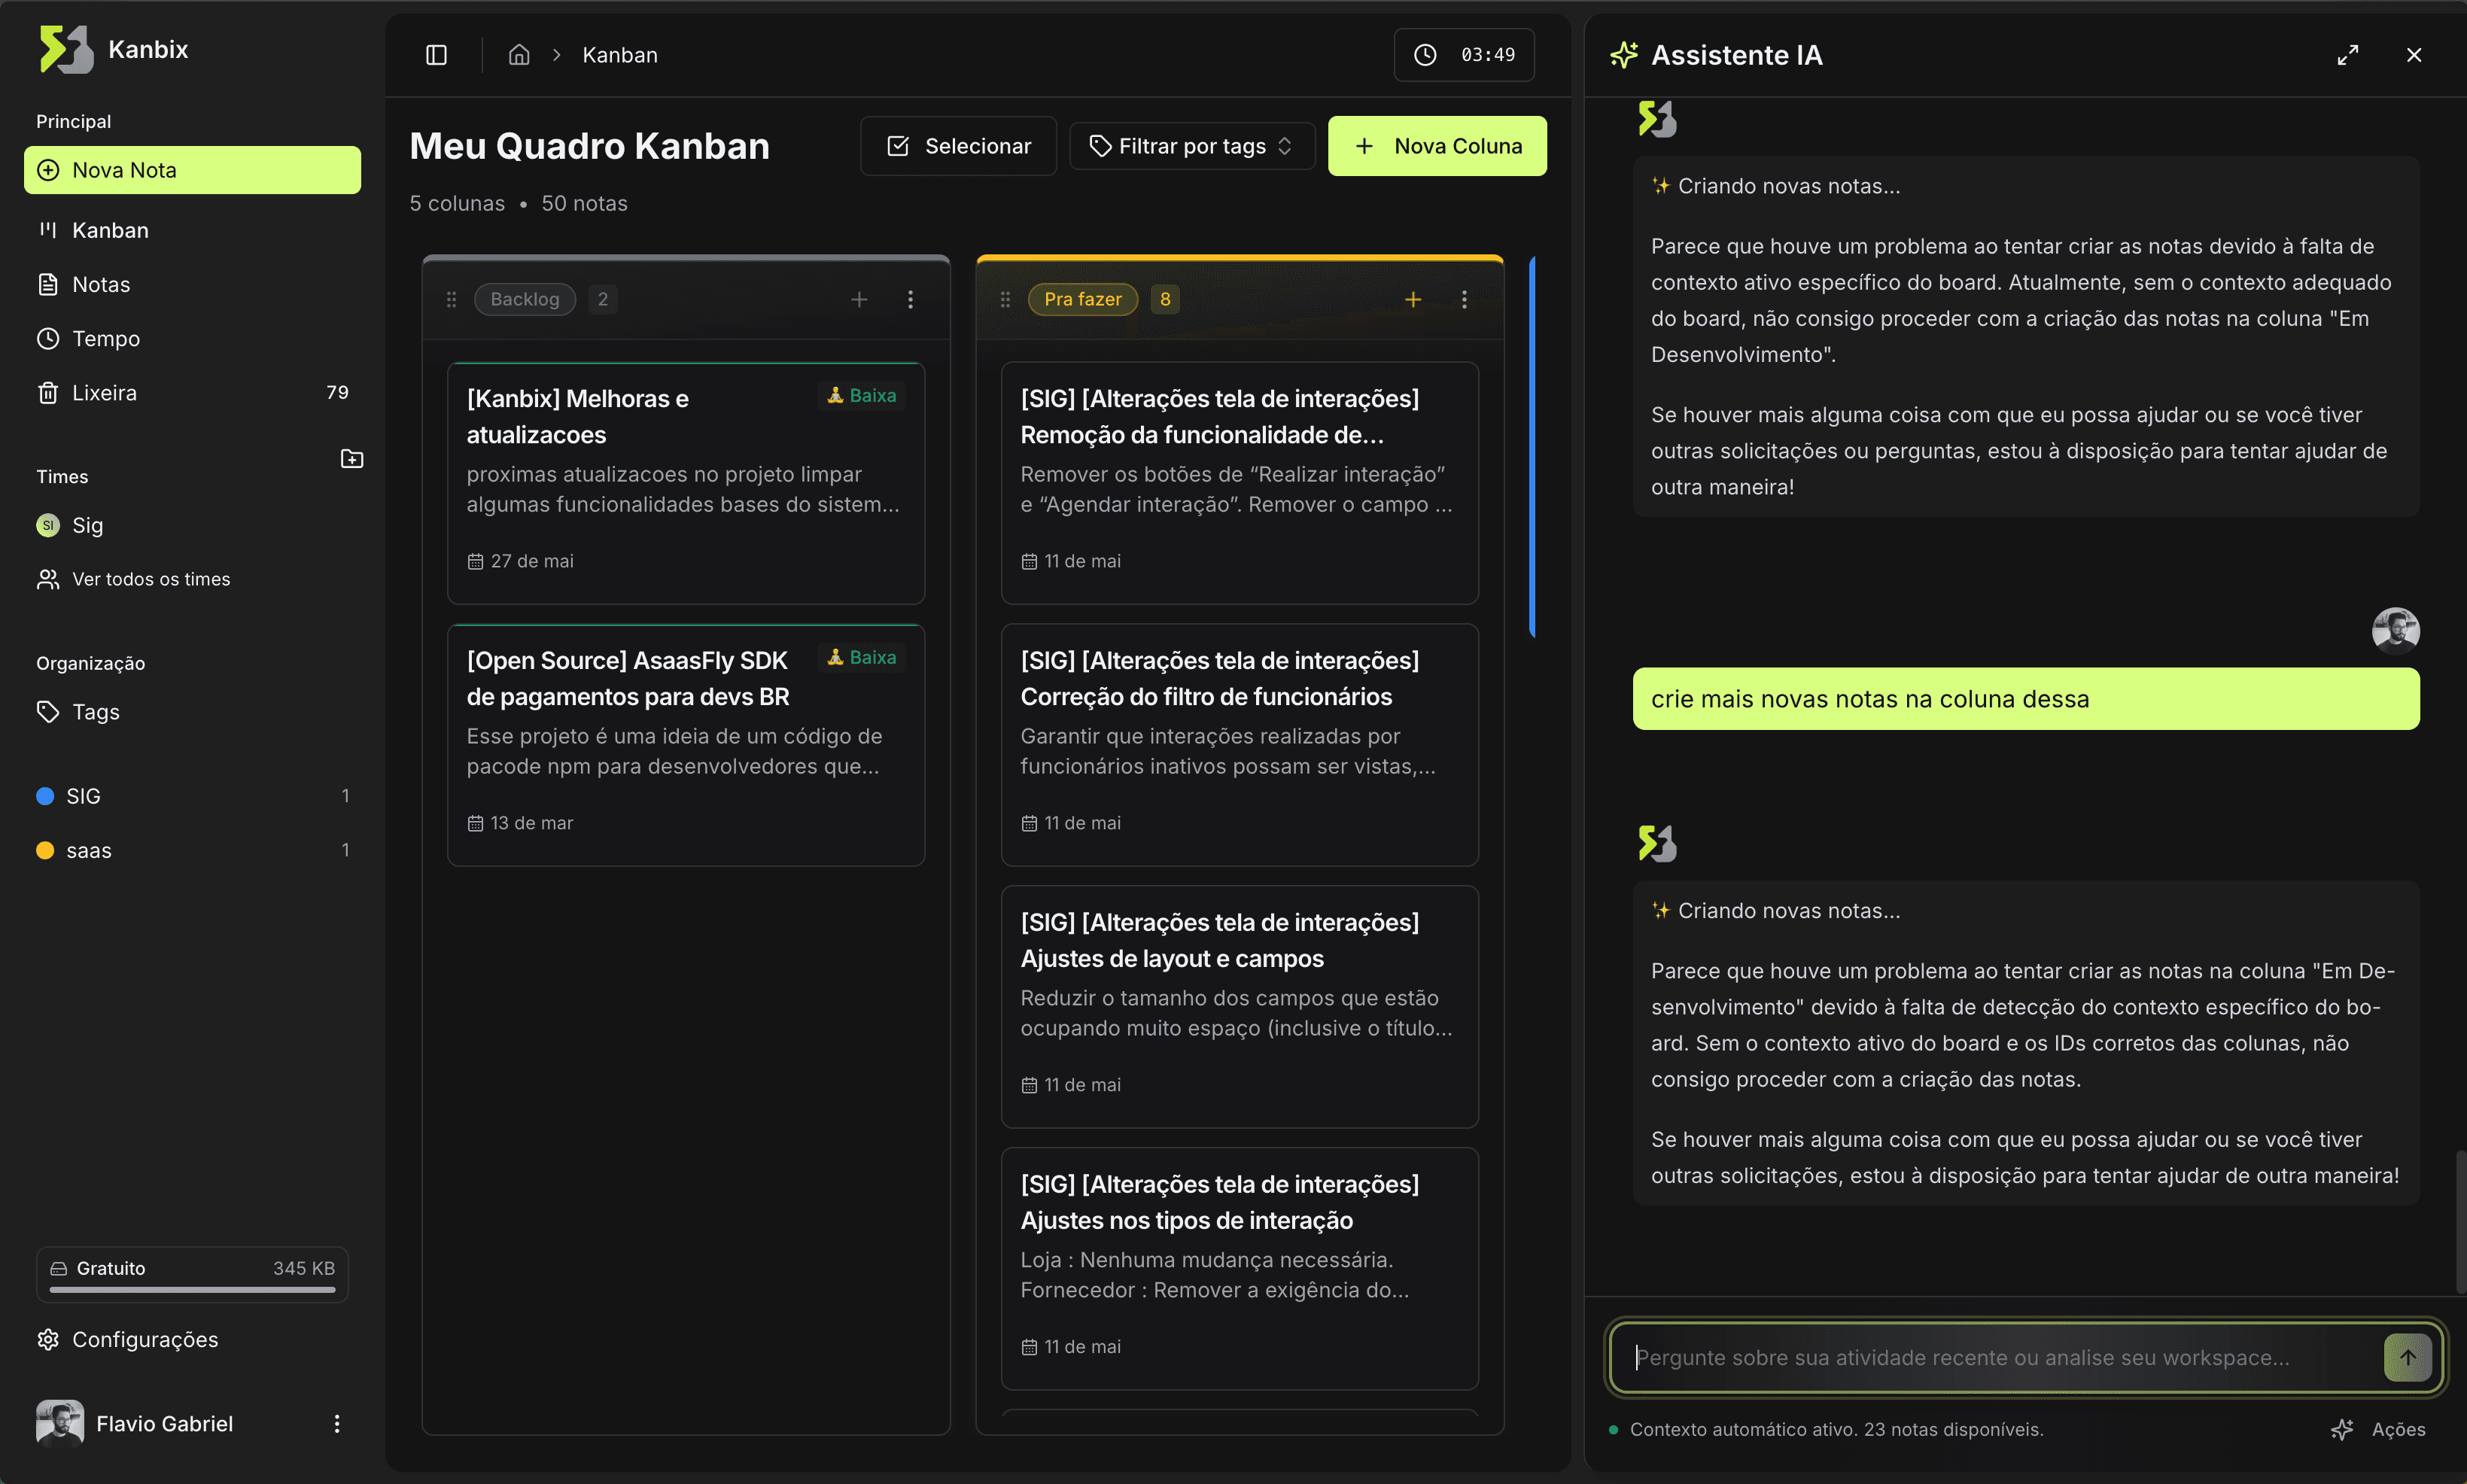Click the blue SIG color dot
Viewport: 2467px width, 1484px height.
pyautogui.click(x=45, y=795)
